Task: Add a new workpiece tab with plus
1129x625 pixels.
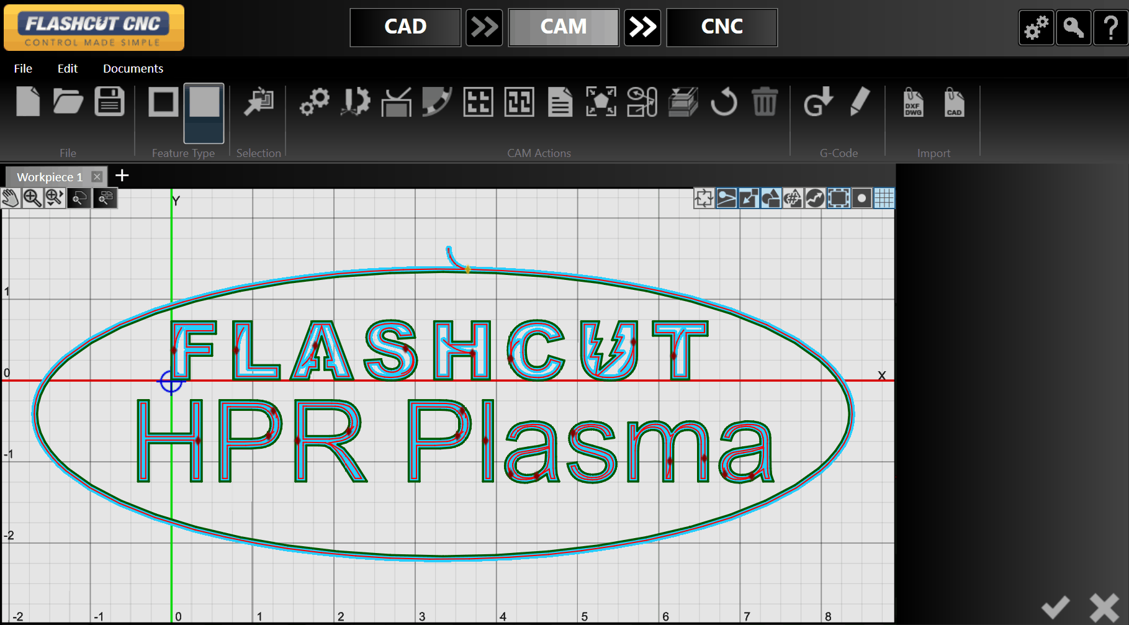Action: click(x=122, y=176)
